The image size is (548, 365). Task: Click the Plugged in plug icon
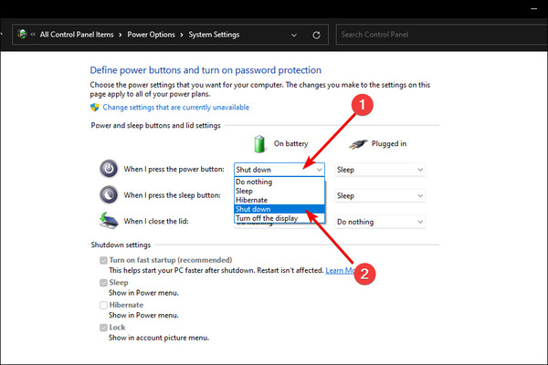click(358, 144)
